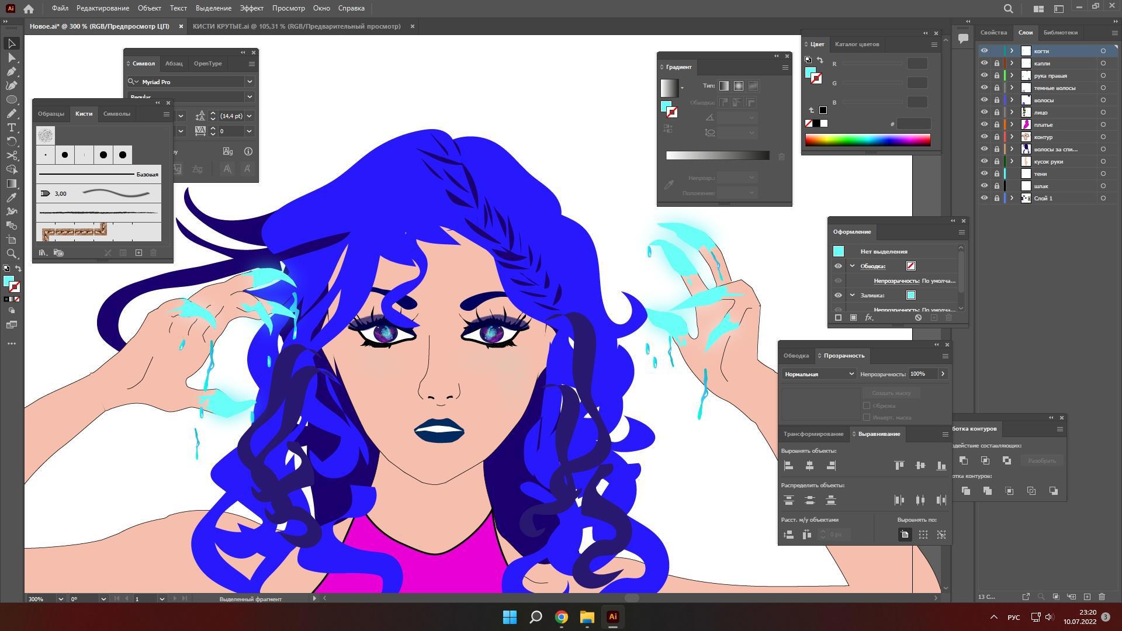Screen dimensions: 1122x631
Task: Click horizontal align center icon
Action: coord(809,466)
